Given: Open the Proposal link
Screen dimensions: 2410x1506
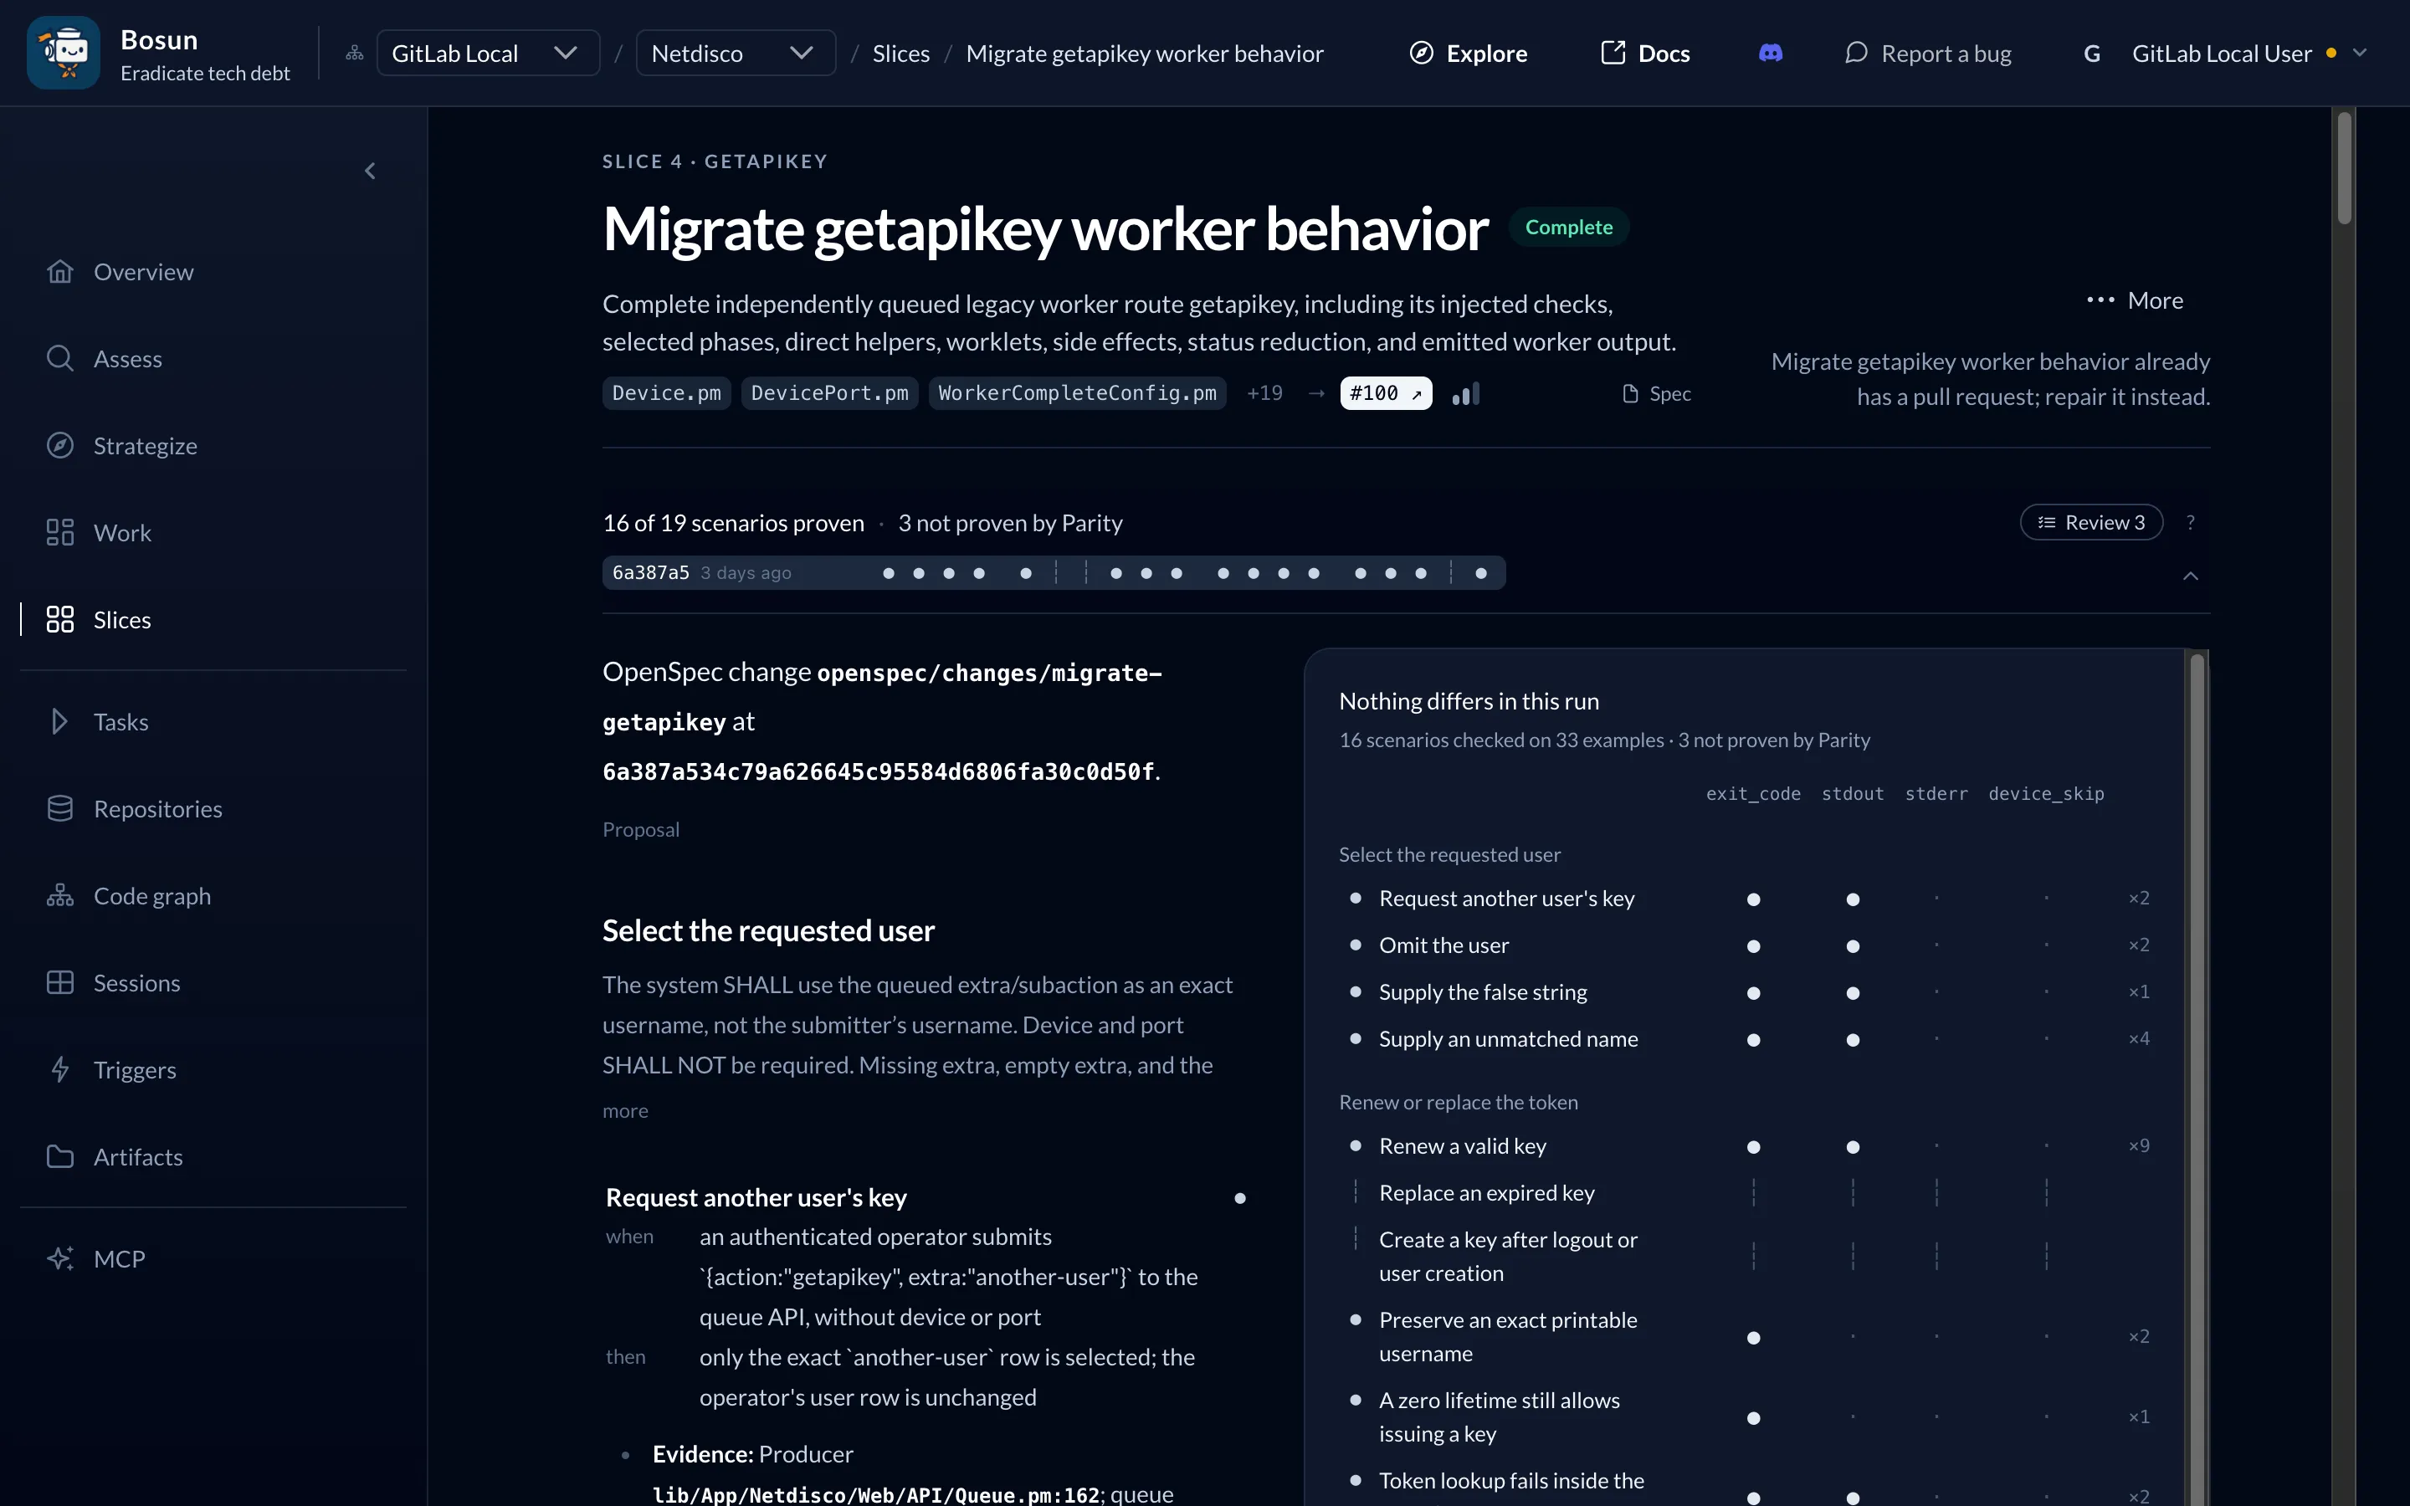Looking at the screenshot, I should (x=640, y=830).
